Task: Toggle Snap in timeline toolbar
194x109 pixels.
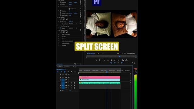Action: (x=61, y=72)
